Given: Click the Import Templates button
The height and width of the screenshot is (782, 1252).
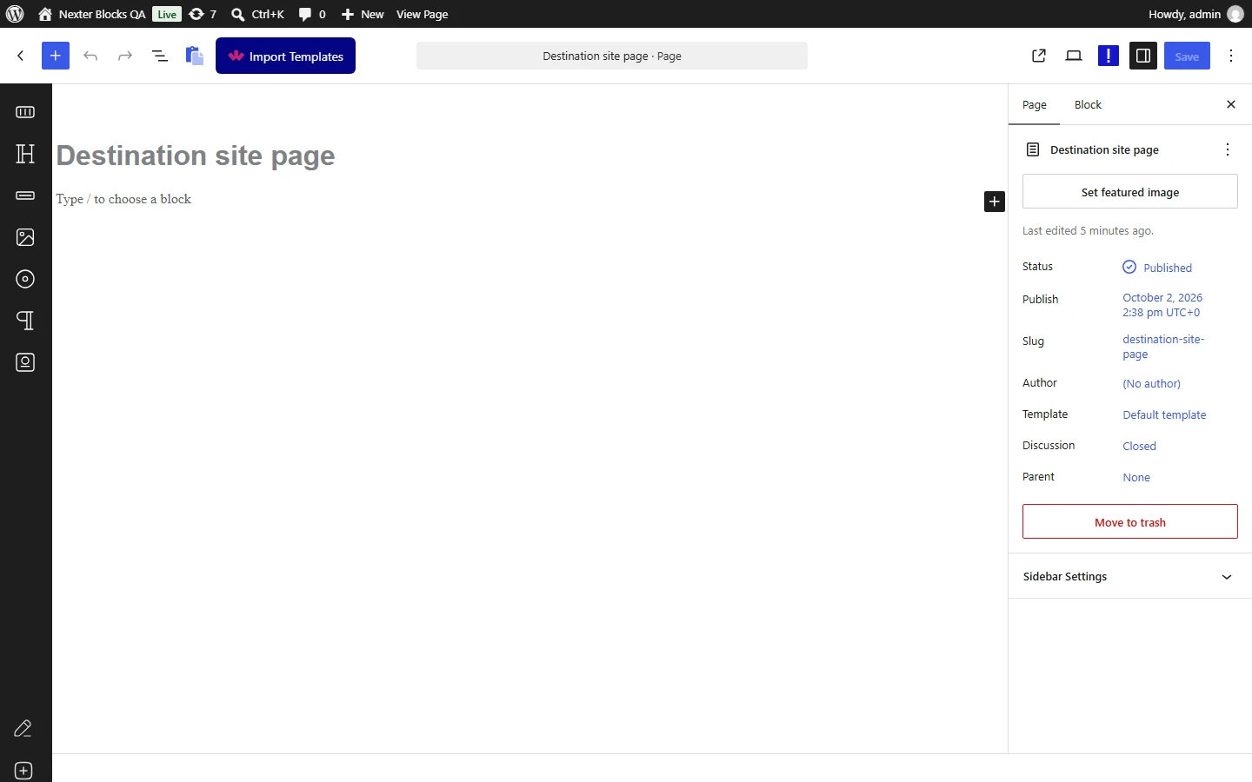Looking at the screenshot, I should click(x=285, y=56).
